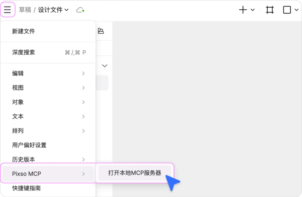Expand the 设计文件 filename dropdown
Image resolution: width=302 pixels, height=197 pixels.
[66, 9]
